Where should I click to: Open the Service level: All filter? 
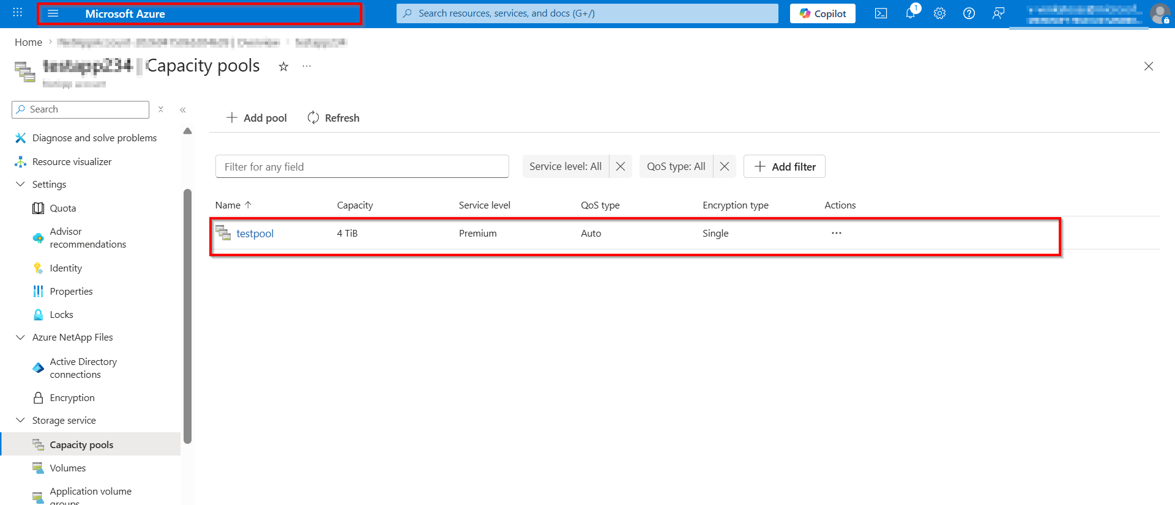(x=565, y=166)
